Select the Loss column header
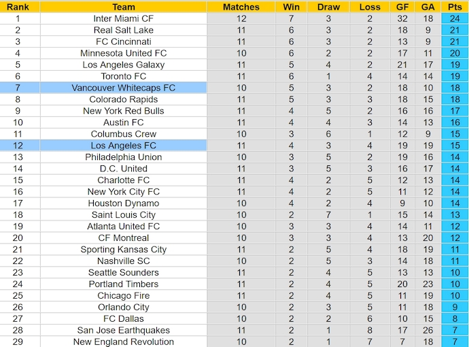 [x=370, y=7]
